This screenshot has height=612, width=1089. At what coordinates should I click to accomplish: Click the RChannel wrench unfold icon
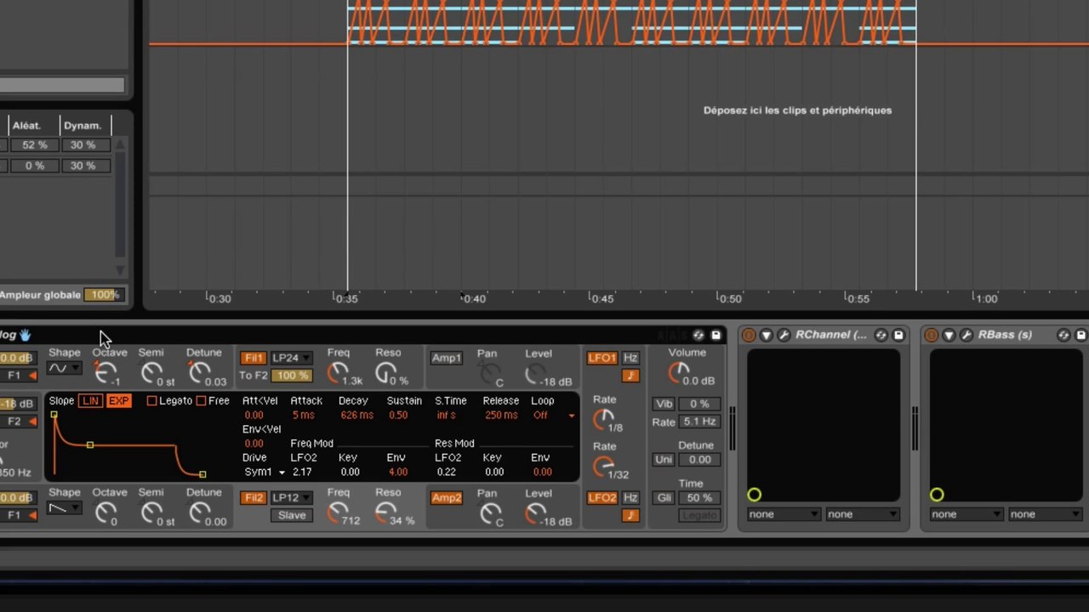tap(784, 336)
